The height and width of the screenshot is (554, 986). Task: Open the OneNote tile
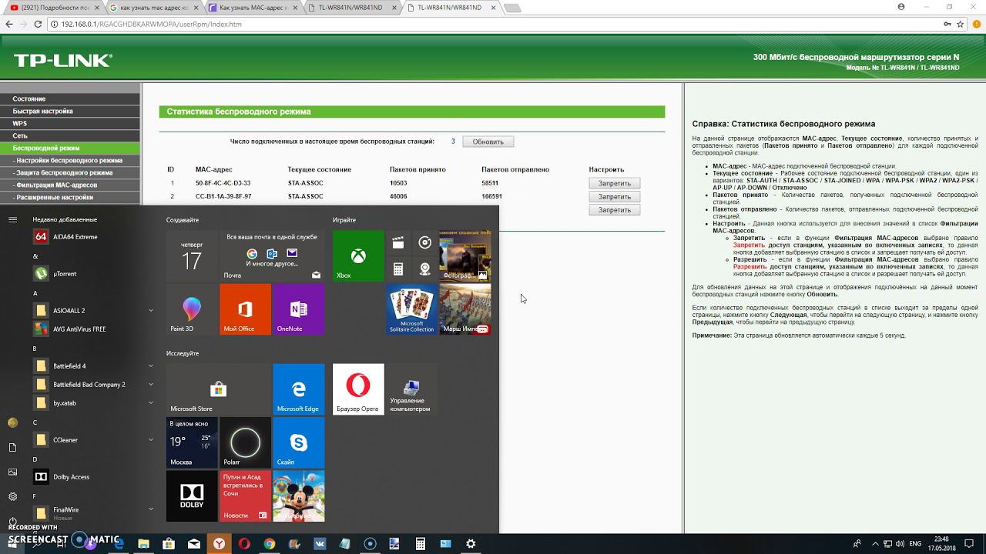pyautogui.click(x=298, y=309)
